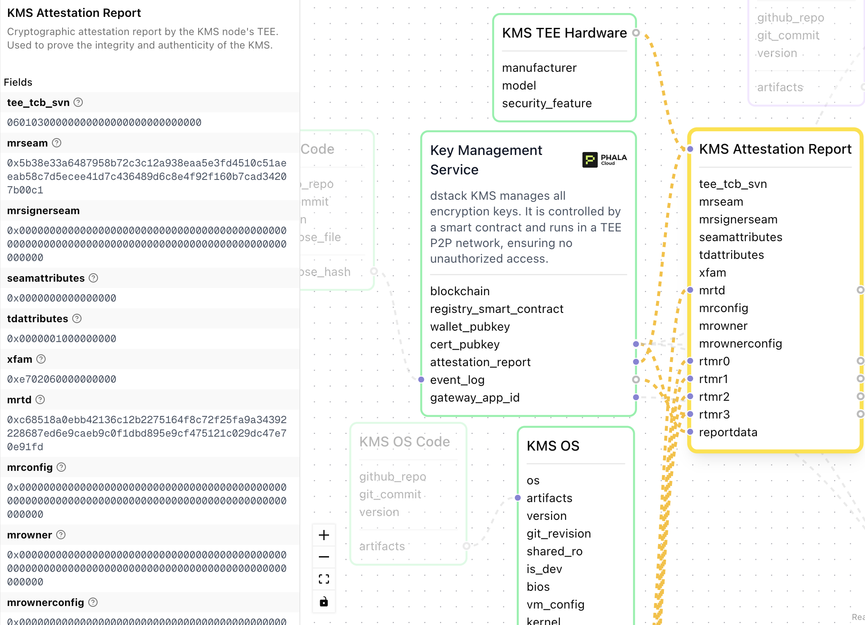Click the KMS TEE Hardware output handle

[636, 33]
